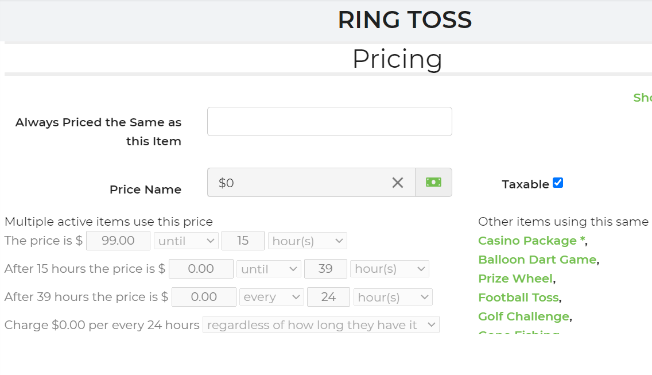Click the Price Name field showing $0

point(298,183)
